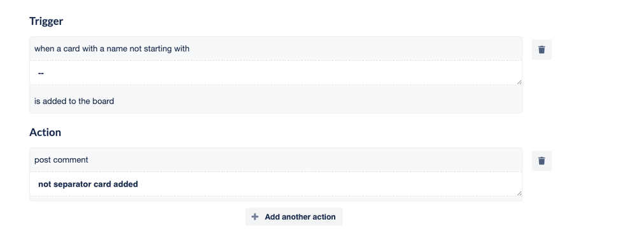Select the 'post comment' action row
This screenshot has height=235, width=635.
276,160
